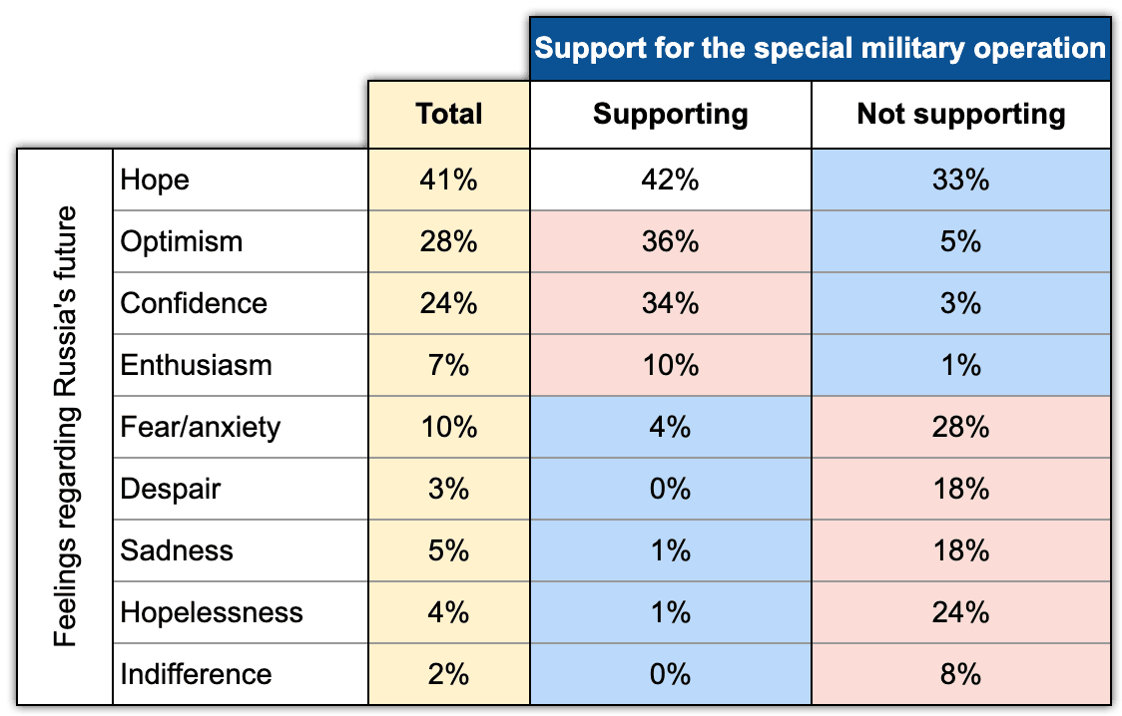This screenshot has height=716, width=1122.
Task: Select the 28% Not supporting Fear/anxiety cell
Action: point(961,428)
